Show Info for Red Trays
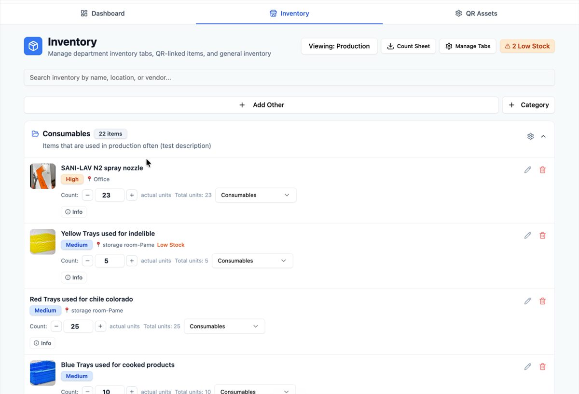579x394 pixels. click(x=42, y=343)
